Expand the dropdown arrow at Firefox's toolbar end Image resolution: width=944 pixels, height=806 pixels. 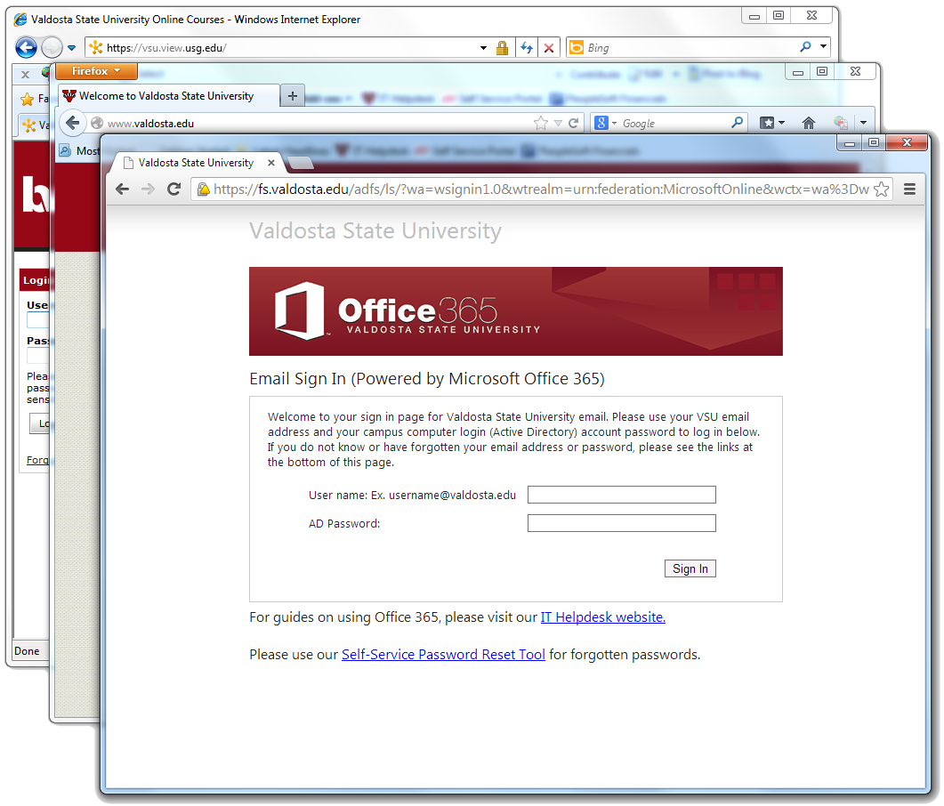click(x=863, y=123)
